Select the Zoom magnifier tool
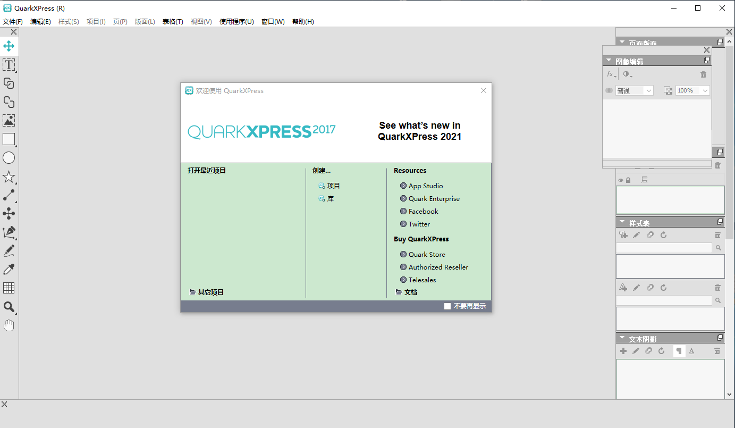Image resolution: width=735 pixels, height=428 pixels. point(9,307)
